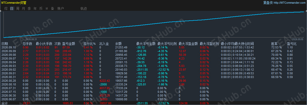Click balance value 21253.49
This screenshot has width=307, height=105.
(121, 47)
